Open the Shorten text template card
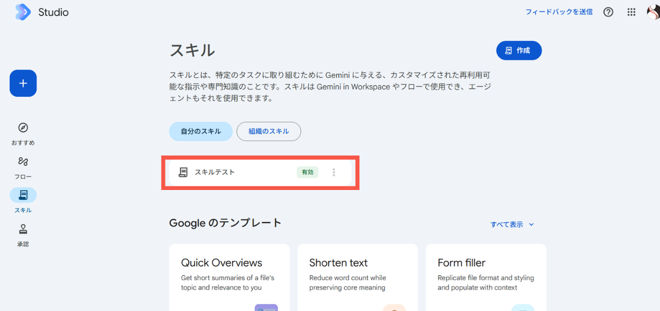This screenshot has width=660, height=311. coord(358,278)
